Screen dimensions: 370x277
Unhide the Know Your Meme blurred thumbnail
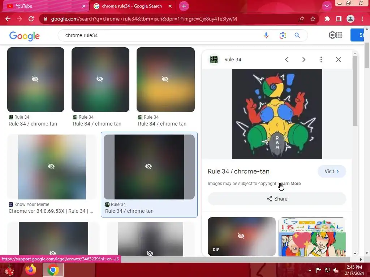51,167
